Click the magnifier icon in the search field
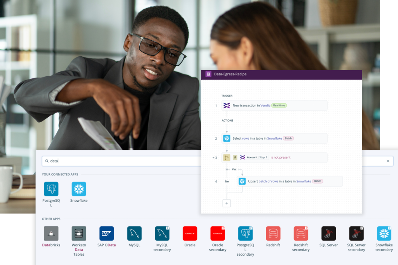The image size is (398, 265). tap(47, 161)
